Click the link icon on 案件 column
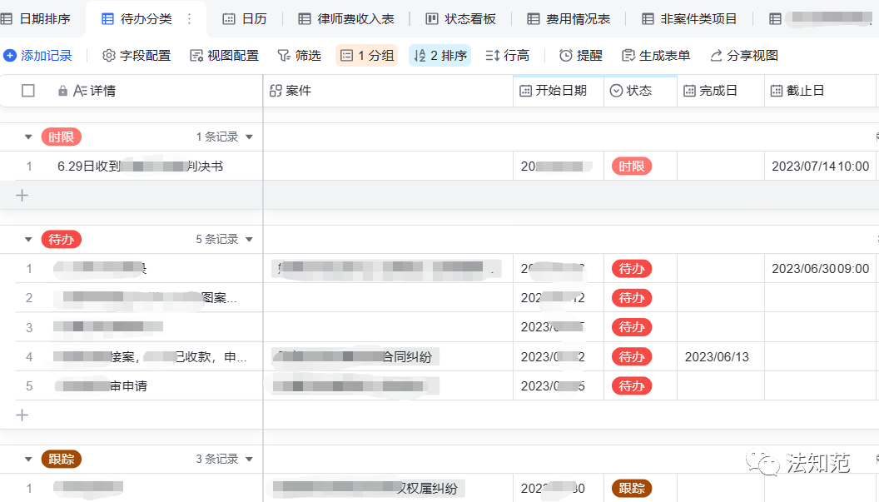The image size is (879, 502). 277,91
